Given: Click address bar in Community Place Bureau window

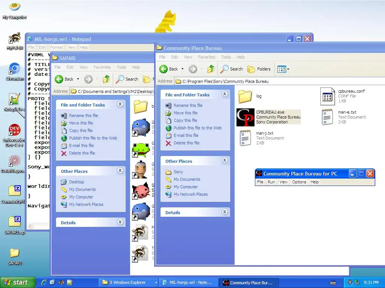Looking at the screenshot, I should [x=280, y=81].
